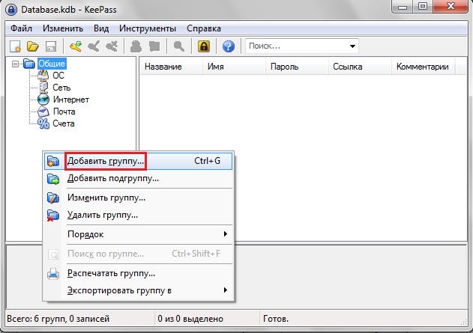The image size is (473, 333).
Task: Select the ОС group in the tree
Action: point(58,76)
